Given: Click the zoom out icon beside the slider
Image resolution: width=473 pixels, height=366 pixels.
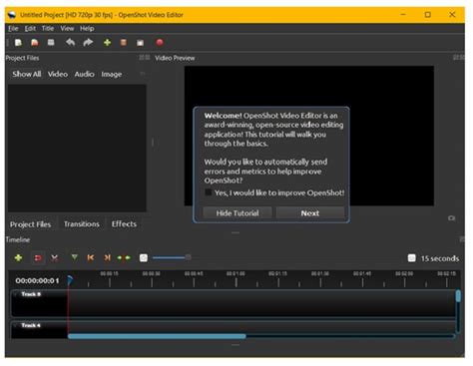Looking at the screenshot, I should (144, 258).
